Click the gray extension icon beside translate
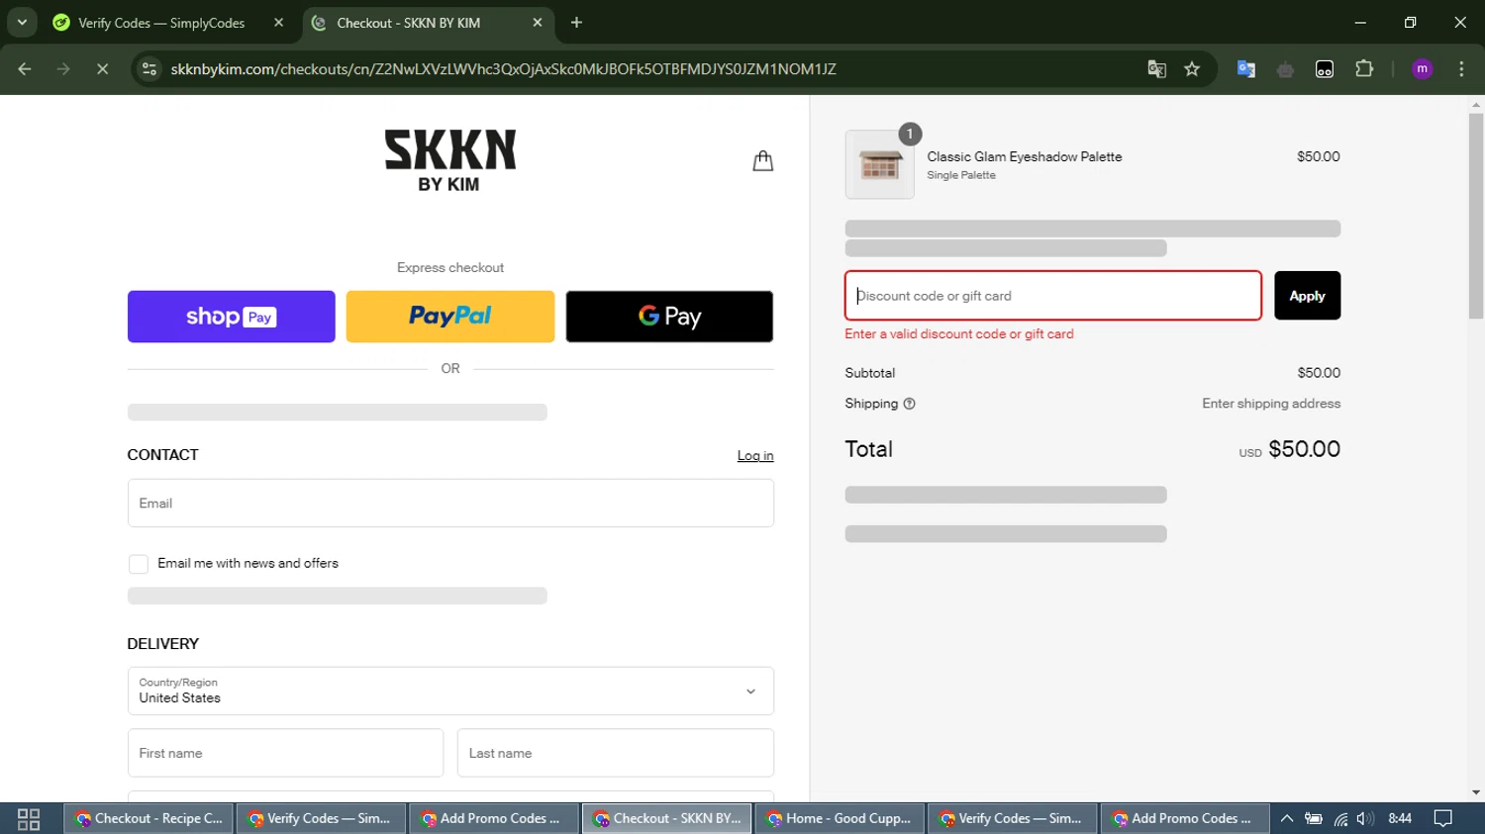 [x=1285, y=69]
